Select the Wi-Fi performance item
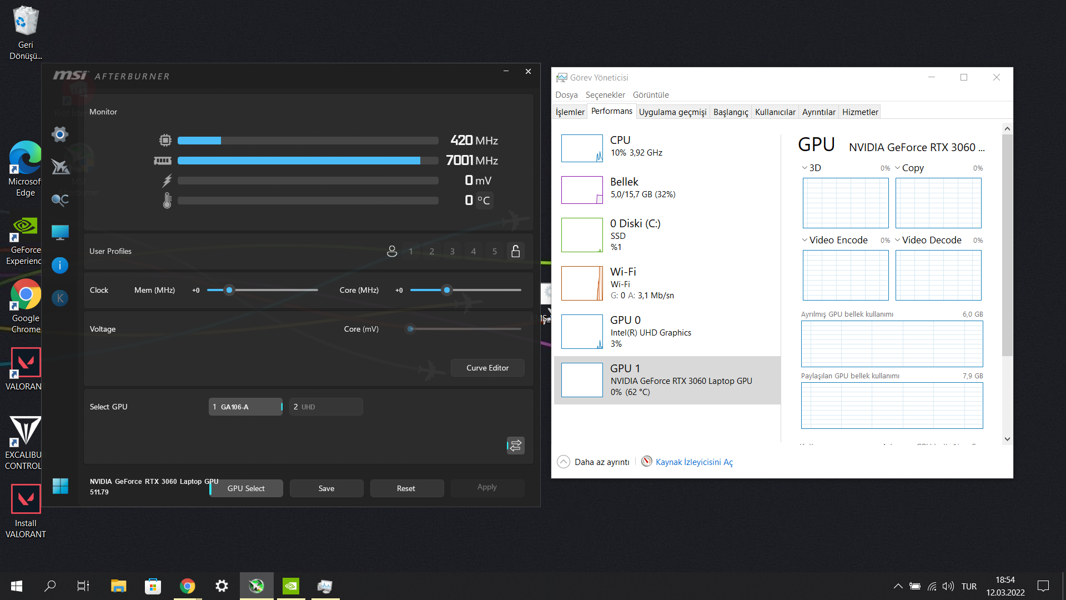The height and width of the screenshot is (600, 1066). point(667,283)
